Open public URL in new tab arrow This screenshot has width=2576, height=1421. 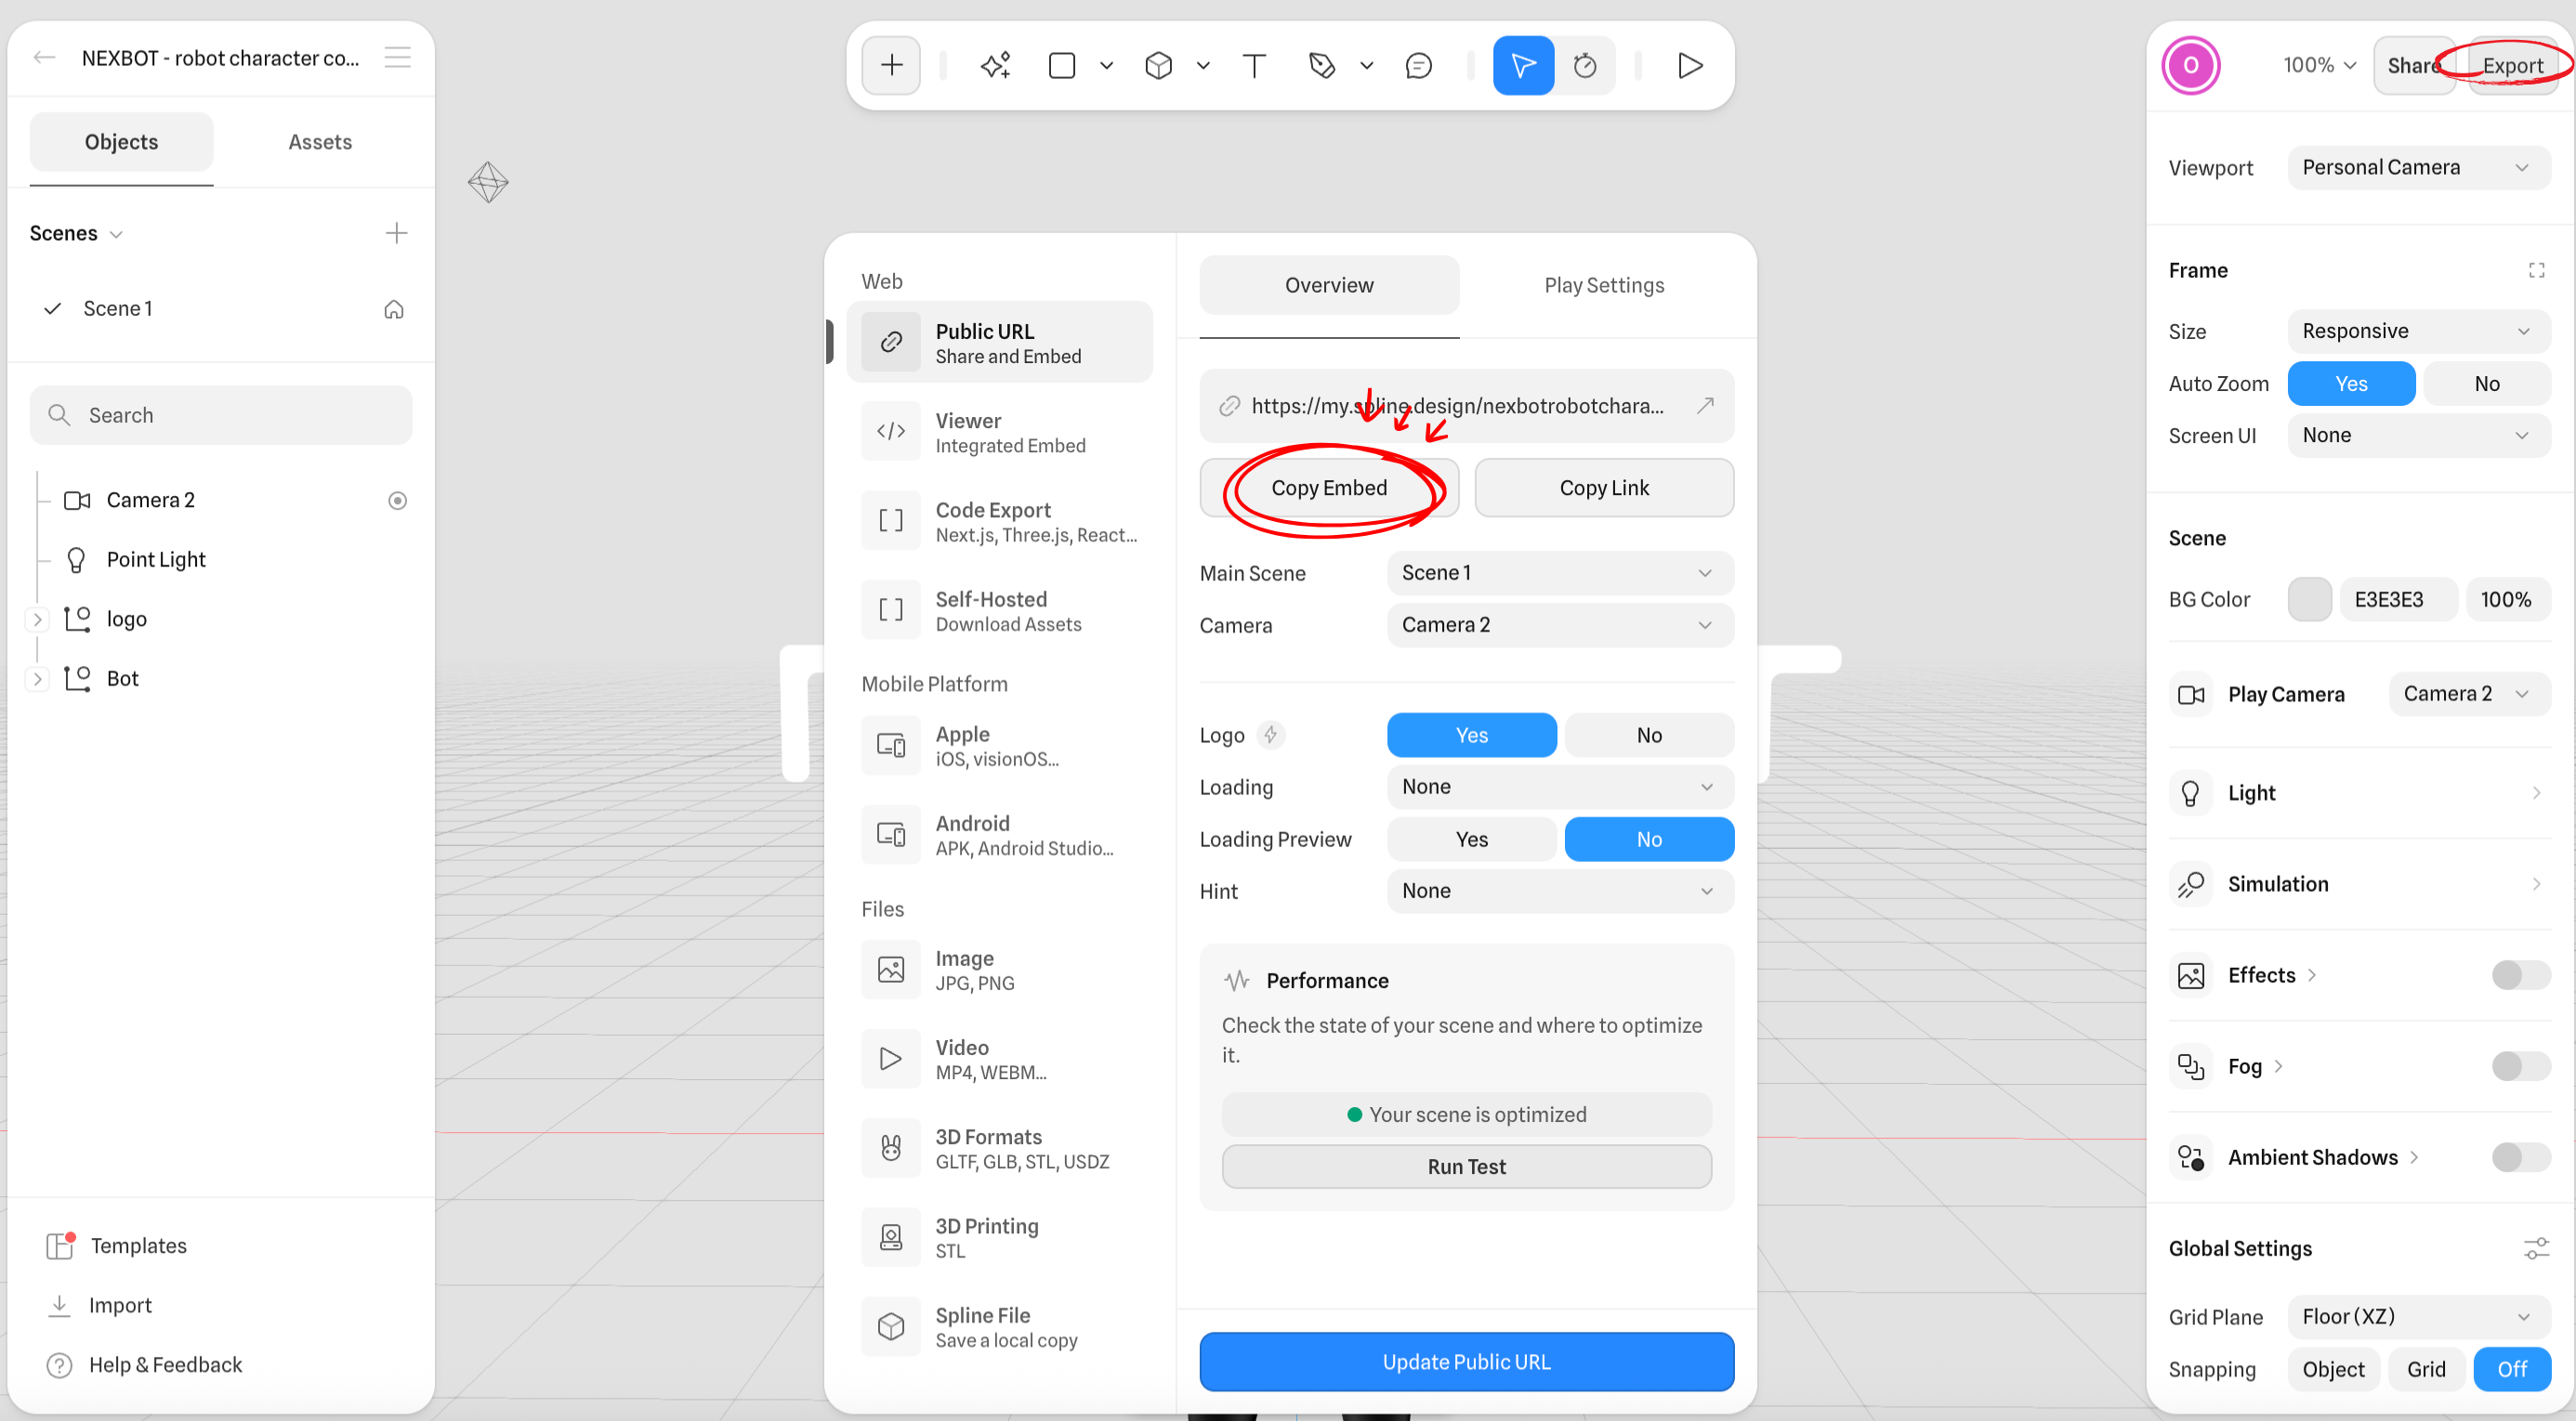point(1706,405)
